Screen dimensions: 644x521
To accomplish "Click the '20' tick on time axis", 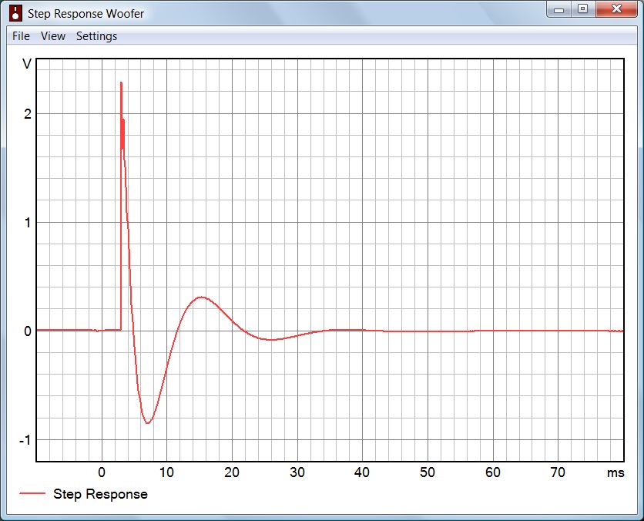I will (x=232, y=472).
